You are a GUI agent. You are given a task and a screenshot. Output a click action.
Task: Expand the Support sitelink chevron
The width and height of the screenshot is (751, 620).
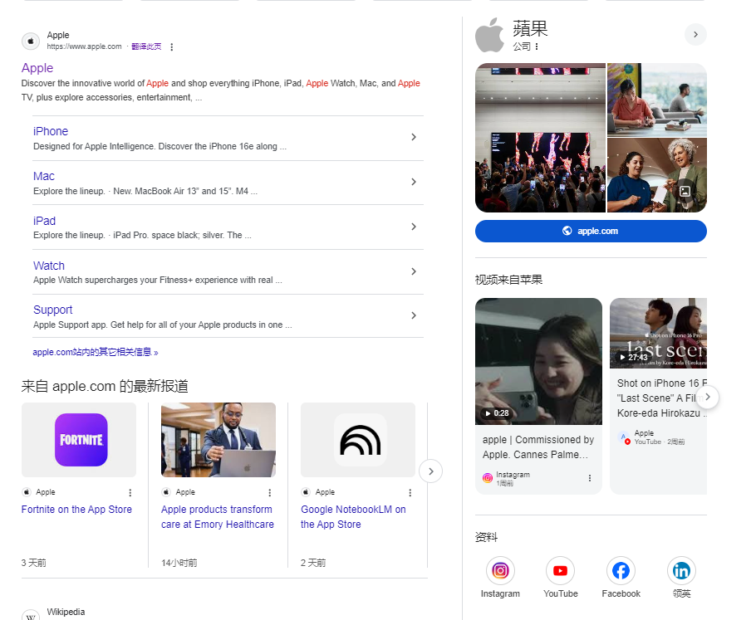coord(414,315)
